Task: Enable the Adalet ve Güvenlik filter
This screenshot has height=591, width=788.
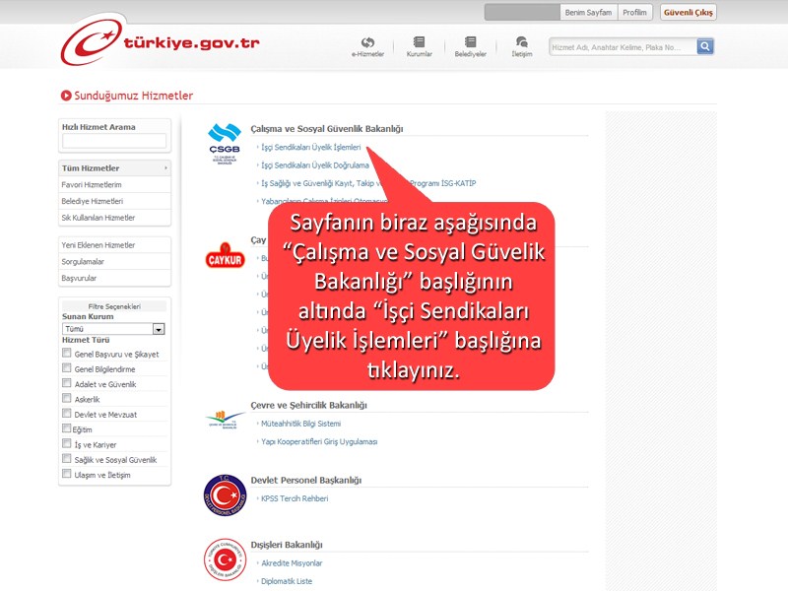Action: click(x=66, y=383)
